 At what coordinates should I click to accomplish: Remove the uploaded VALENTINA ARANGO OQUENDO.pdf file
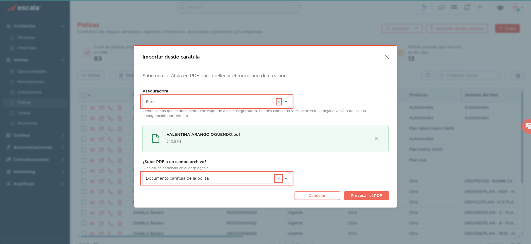click(x=376, y=139)
